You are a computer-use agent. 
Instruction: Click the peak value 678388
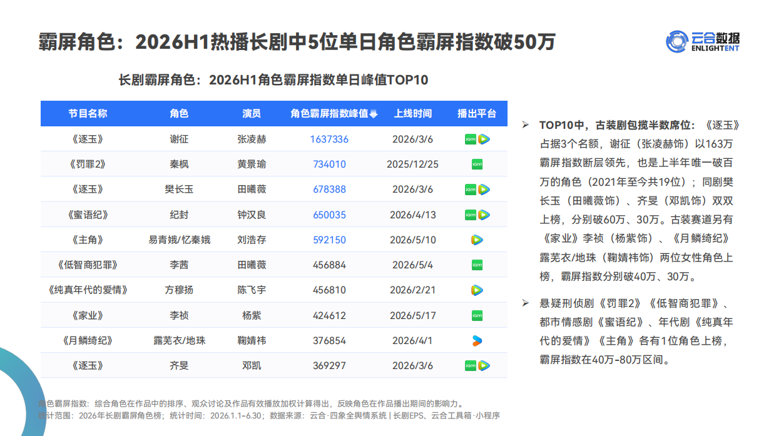(x=329, y=190)
